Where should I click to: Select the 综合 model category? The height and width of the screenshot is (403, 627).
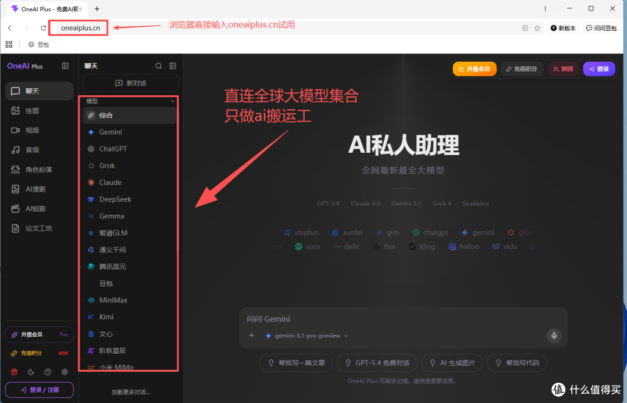pyautogui.click(x=129, y=115)
